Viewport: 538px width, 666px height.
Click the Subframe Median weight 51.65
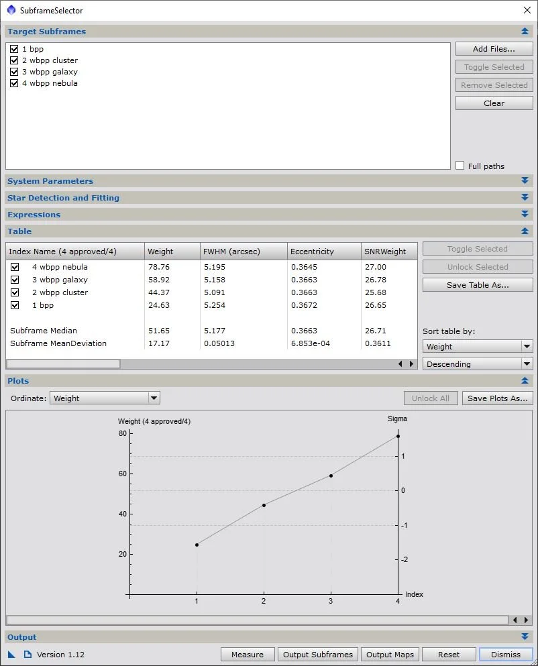(159, 331)
